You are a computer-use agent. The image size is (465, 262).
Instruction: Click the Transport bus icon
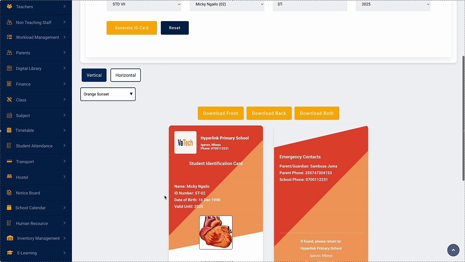coord(9,162)
